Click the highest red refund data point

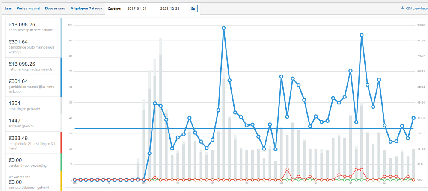(287, 169)
